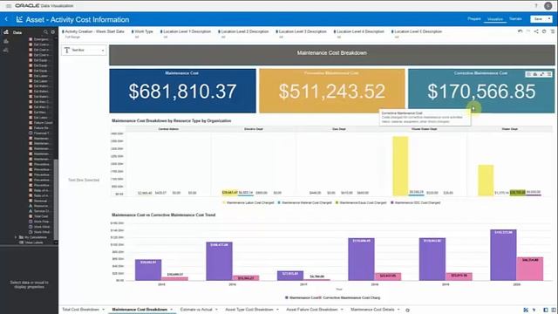Select the 2020 purple maintenance cost bar
This screenshot has width=558, height=314.
(503, 255)
